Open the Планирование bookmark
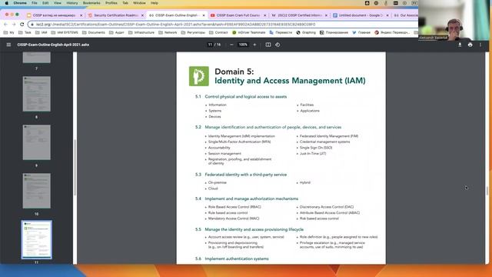 334,32
